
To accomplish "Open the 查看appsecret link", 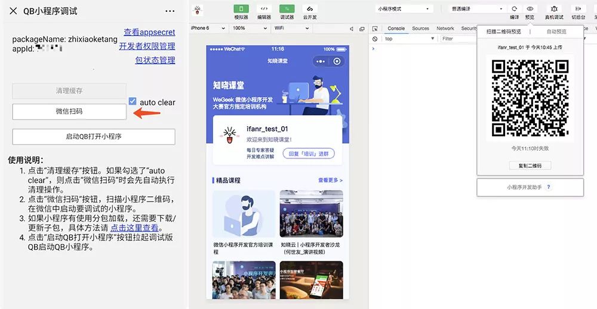I will 149,32.
